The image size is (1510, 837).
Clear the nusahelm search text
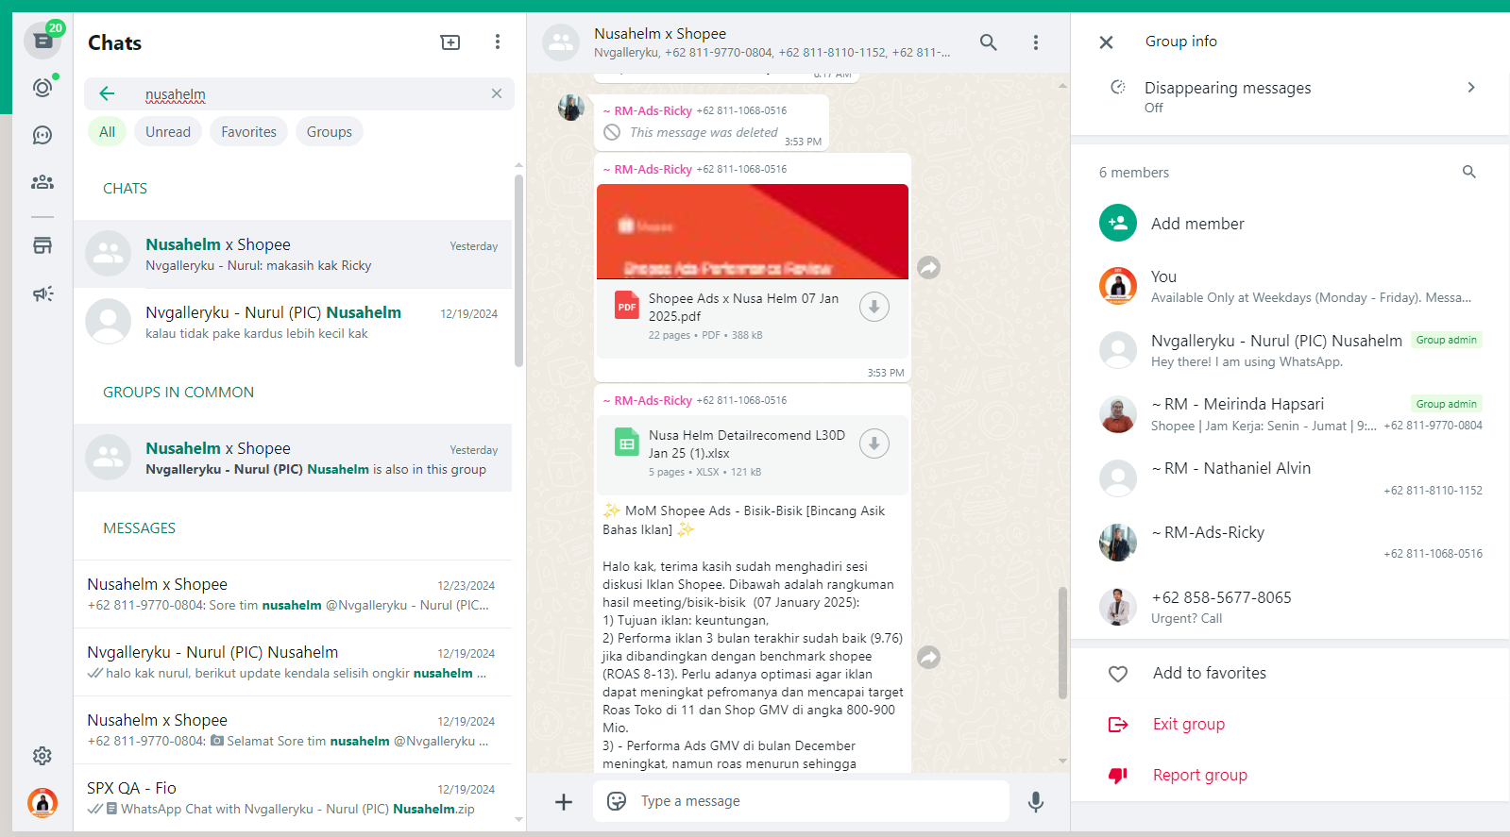tap(497, 93)
